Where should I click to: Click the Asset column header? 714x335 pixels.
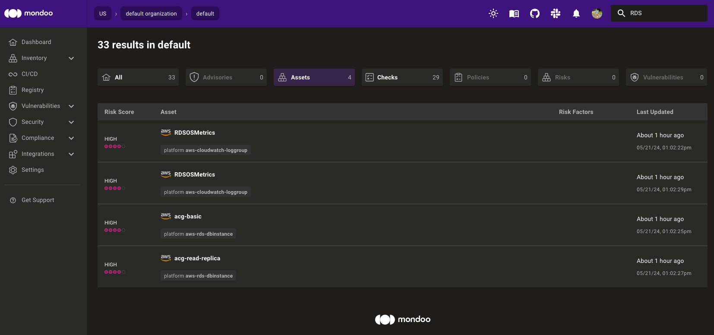168,112
